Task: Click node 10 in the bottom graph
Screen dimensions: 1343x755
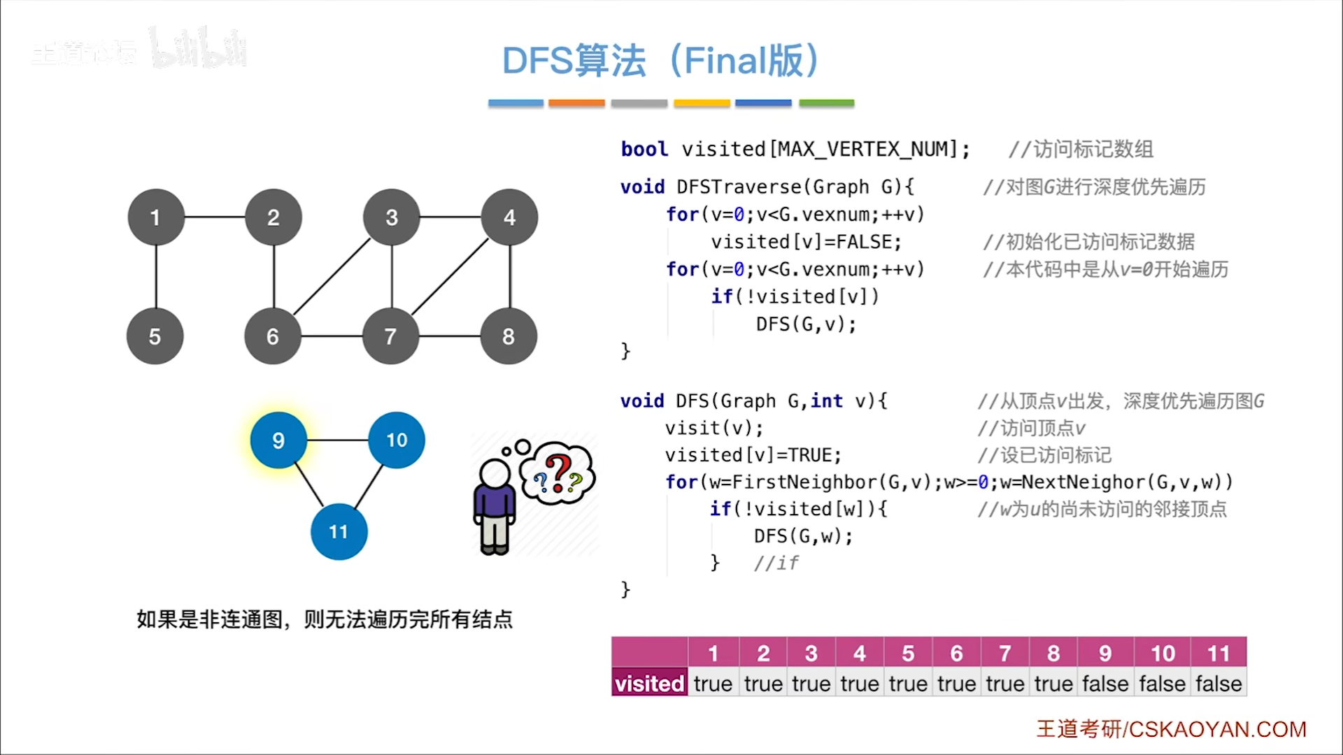Action: click(x=397, y=440)
